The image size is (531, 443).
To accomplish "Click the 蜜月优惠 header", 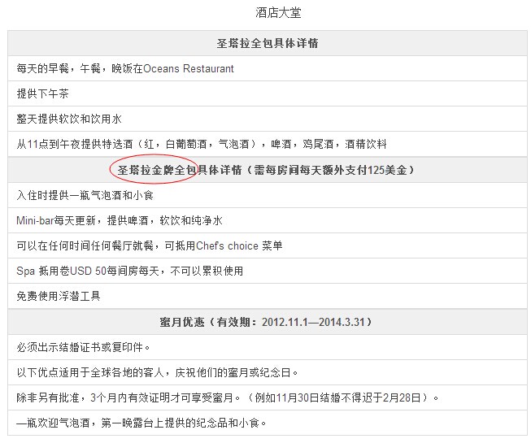I will click(183, 322).
